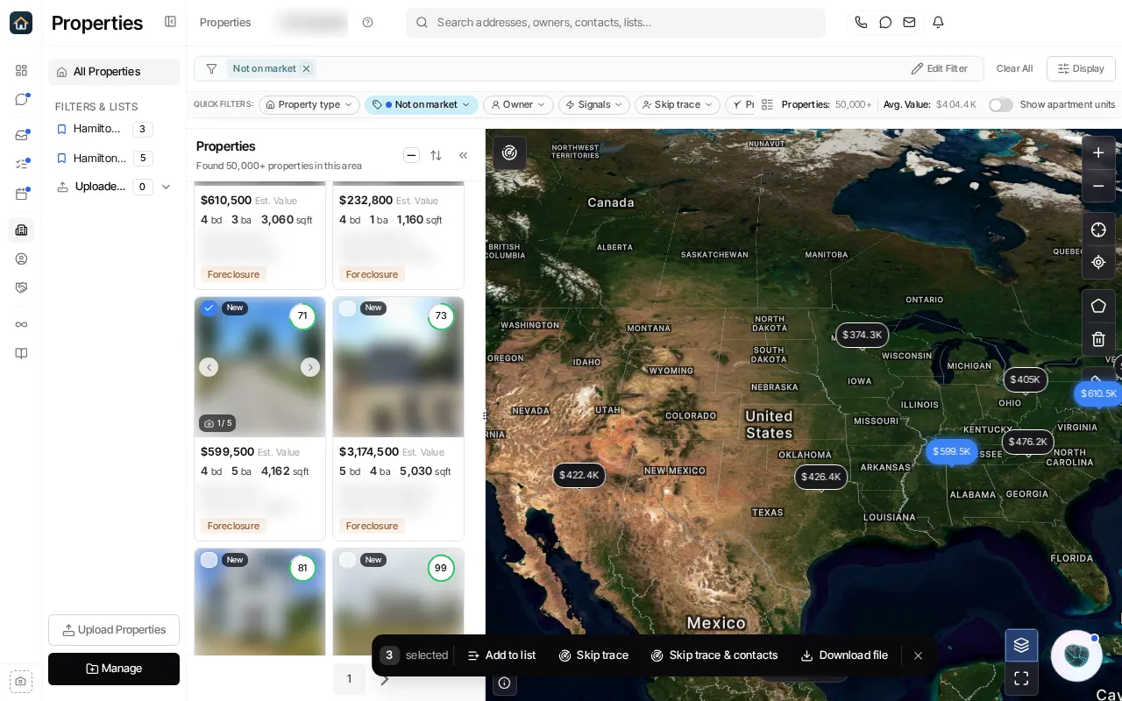The width and height of the screenshot is (1122, 701).
Task: Draw a polygon area on map
Action: pos(1098,306)
